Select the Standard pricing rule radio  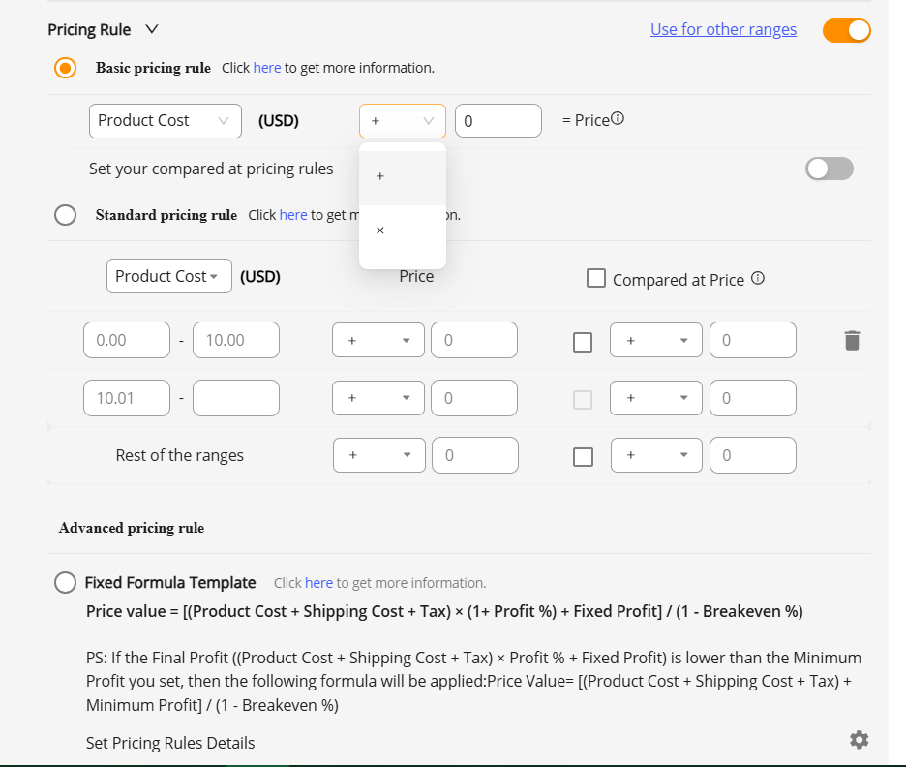click(x=66, y=215)
